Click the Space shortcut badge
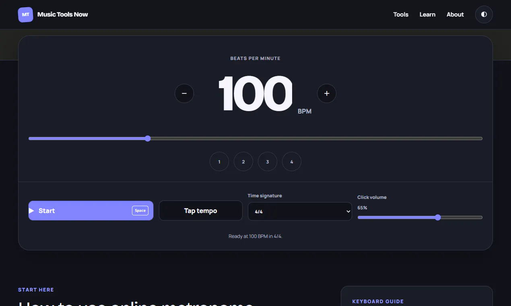This screenshot has height=306, width=511. 140,211
